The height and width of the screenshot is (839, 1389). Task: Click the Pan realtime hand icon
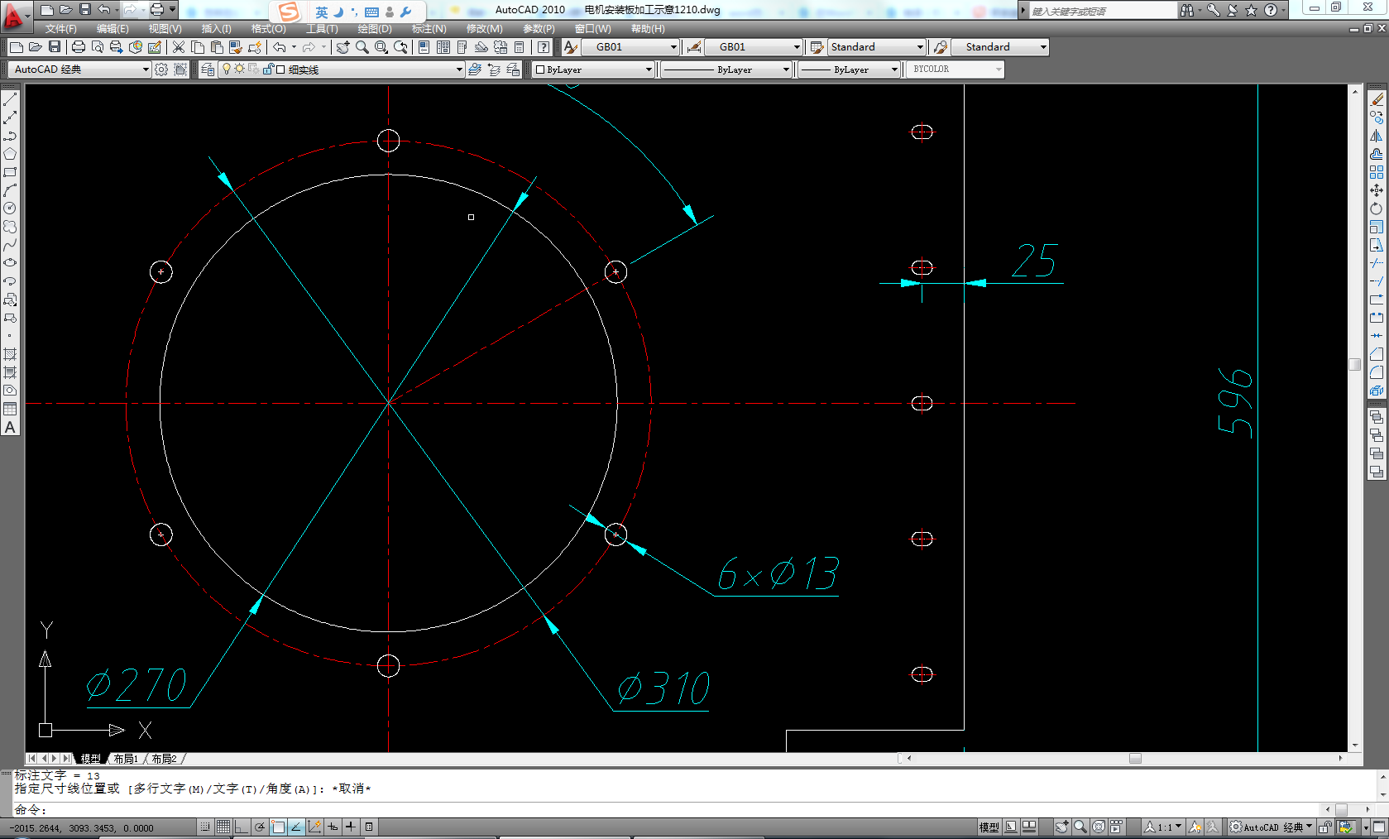(x=342, y=47)
